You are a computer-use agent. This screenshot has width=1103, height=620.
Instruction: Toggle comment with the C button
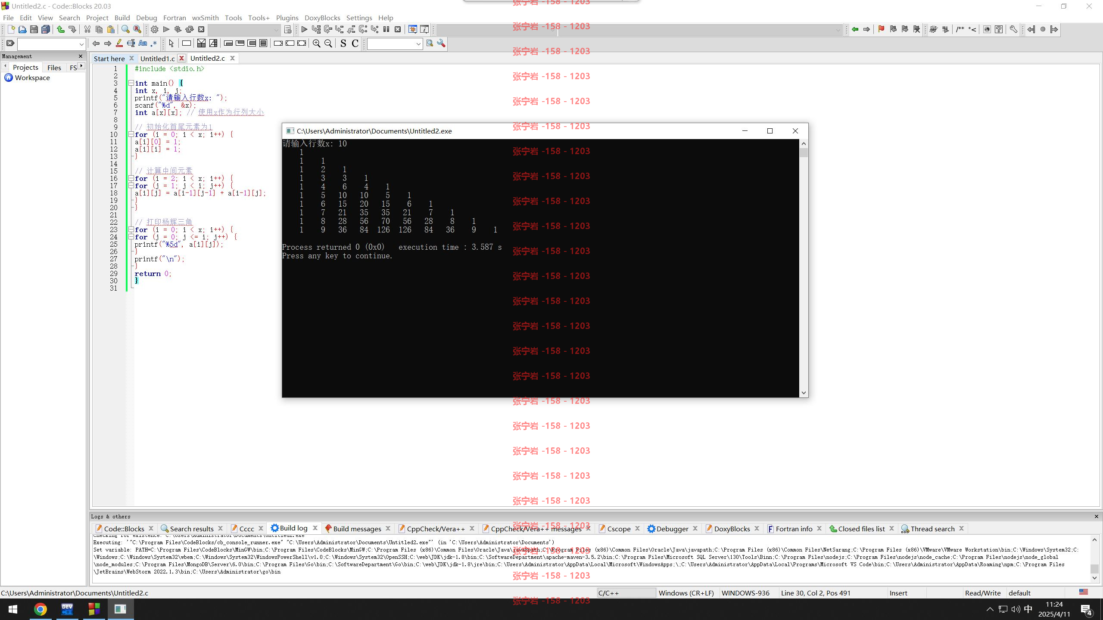[x=355, y=43]
